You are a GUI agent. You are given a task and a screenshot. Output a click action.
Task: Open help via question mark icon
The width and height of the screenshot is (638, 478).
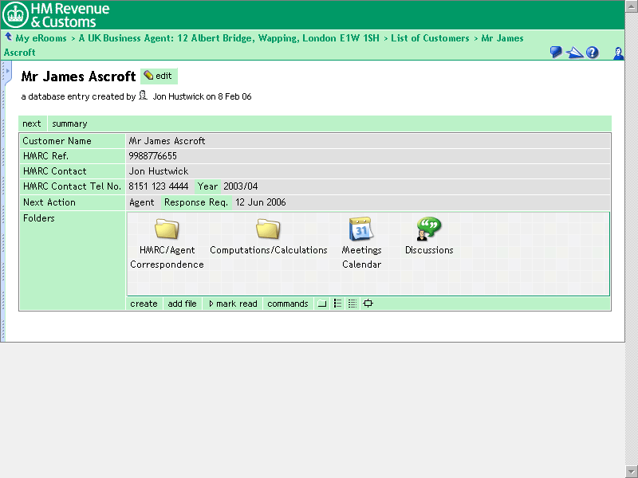(x=593, y=53)
